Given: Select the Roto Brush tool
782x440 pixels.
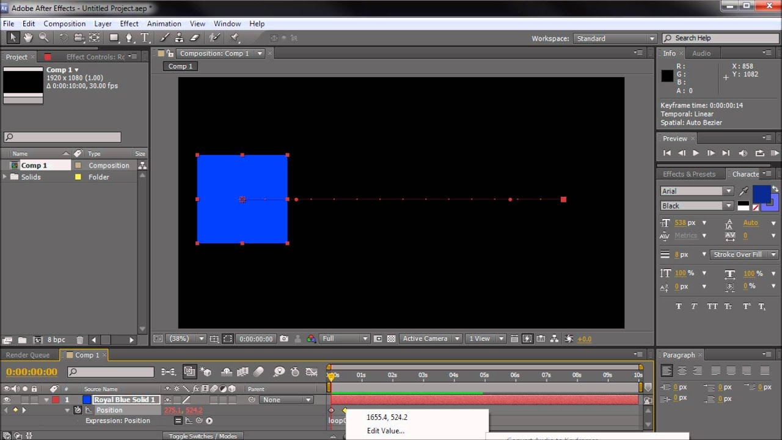Looking at the screenshot, I should tap(214, 38).
